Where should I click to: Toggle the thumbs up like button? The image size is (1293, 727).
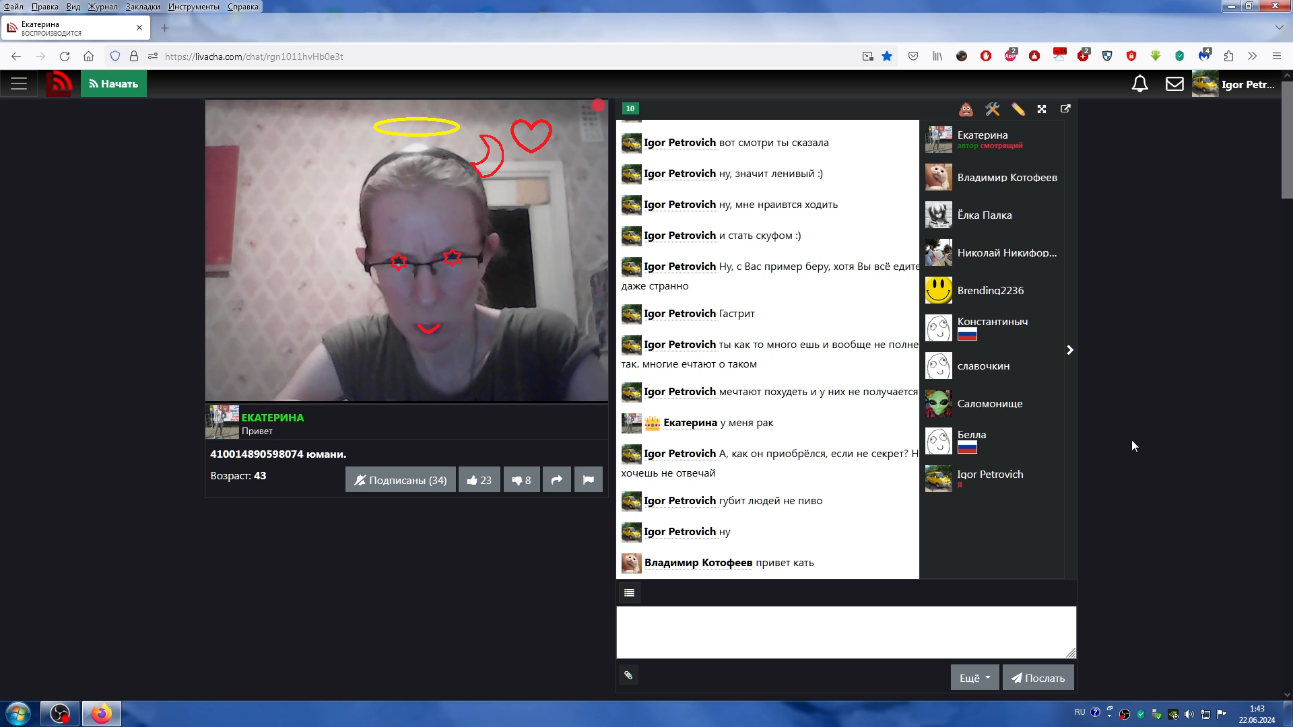click(479, 480)
